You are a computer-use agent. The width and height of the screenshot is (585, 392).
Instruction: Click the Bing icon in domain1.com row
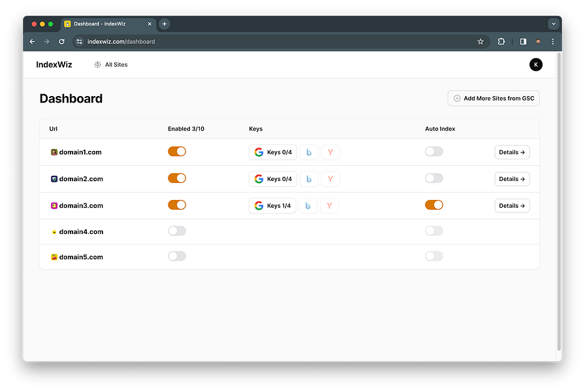click(x=309, y=152)
